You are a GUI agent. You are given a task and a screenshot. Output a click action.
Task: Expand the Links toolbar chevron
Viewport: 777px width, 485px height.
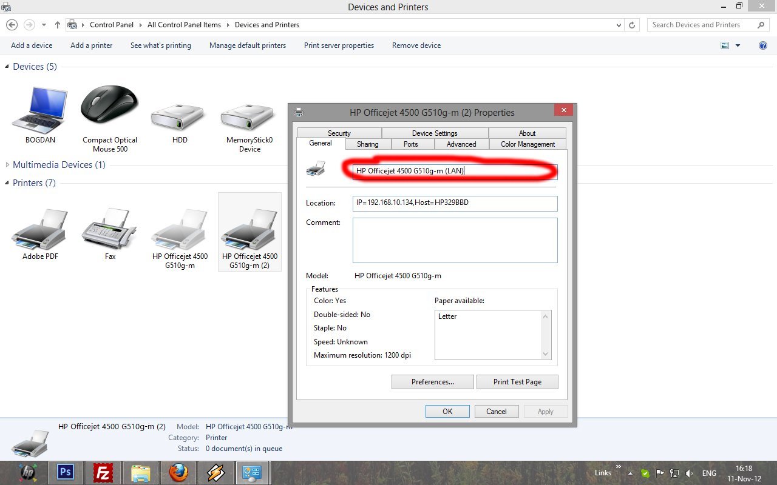[619, 467]
